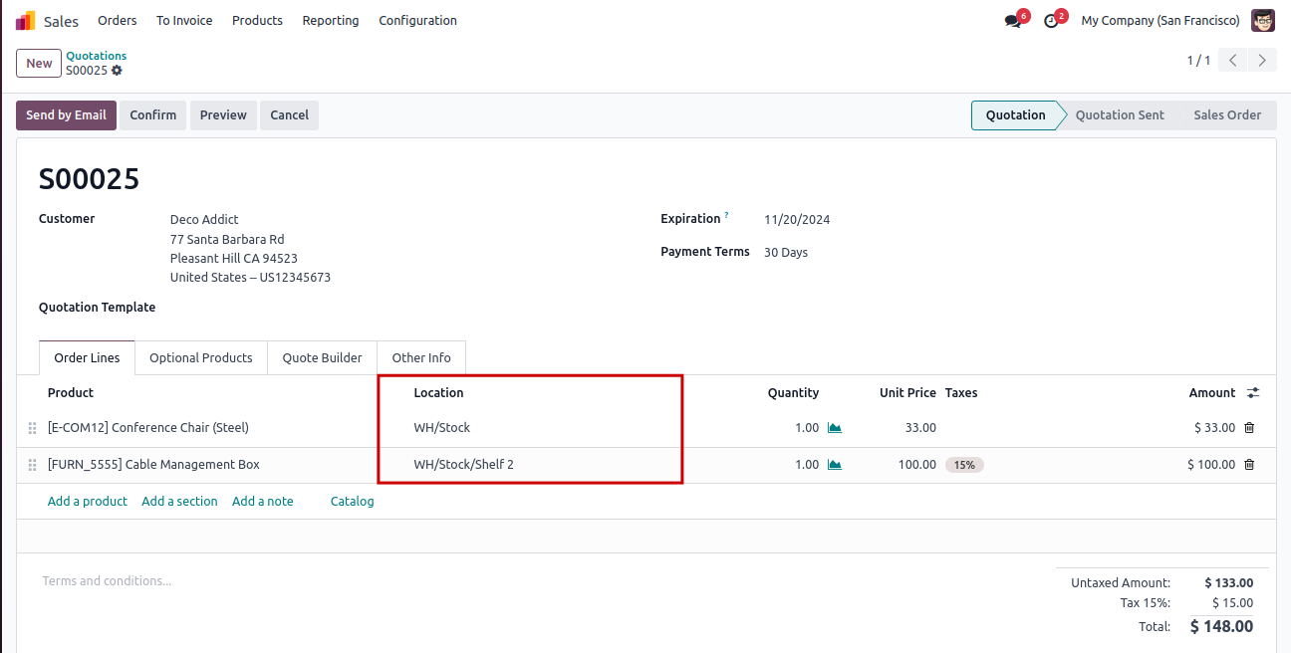Click quantity 1.00 of Conference Chair
This screenshot has height=653, width=1291.
(807, 428)
